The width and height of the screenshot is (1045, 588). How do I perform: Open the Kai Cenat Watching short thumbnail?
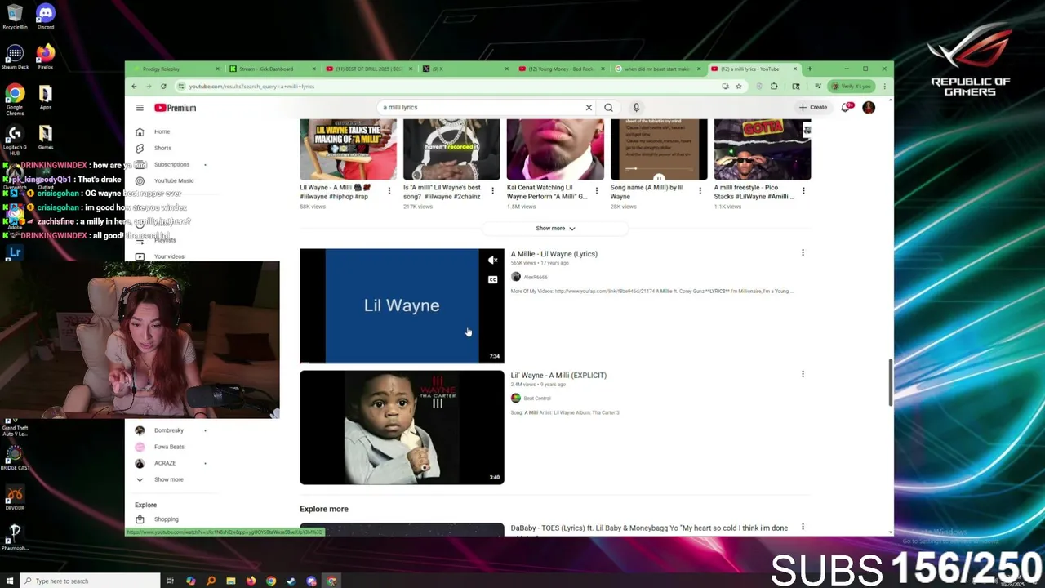tap(555, 149)
